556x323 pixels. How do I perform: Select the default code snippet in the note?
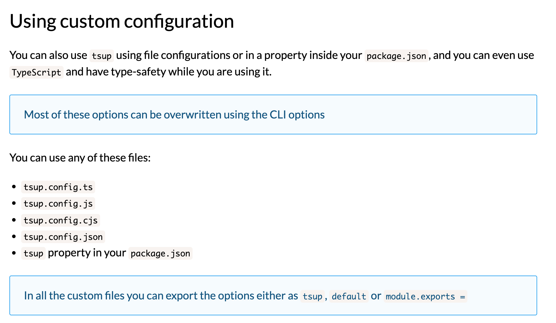(349, 296)
